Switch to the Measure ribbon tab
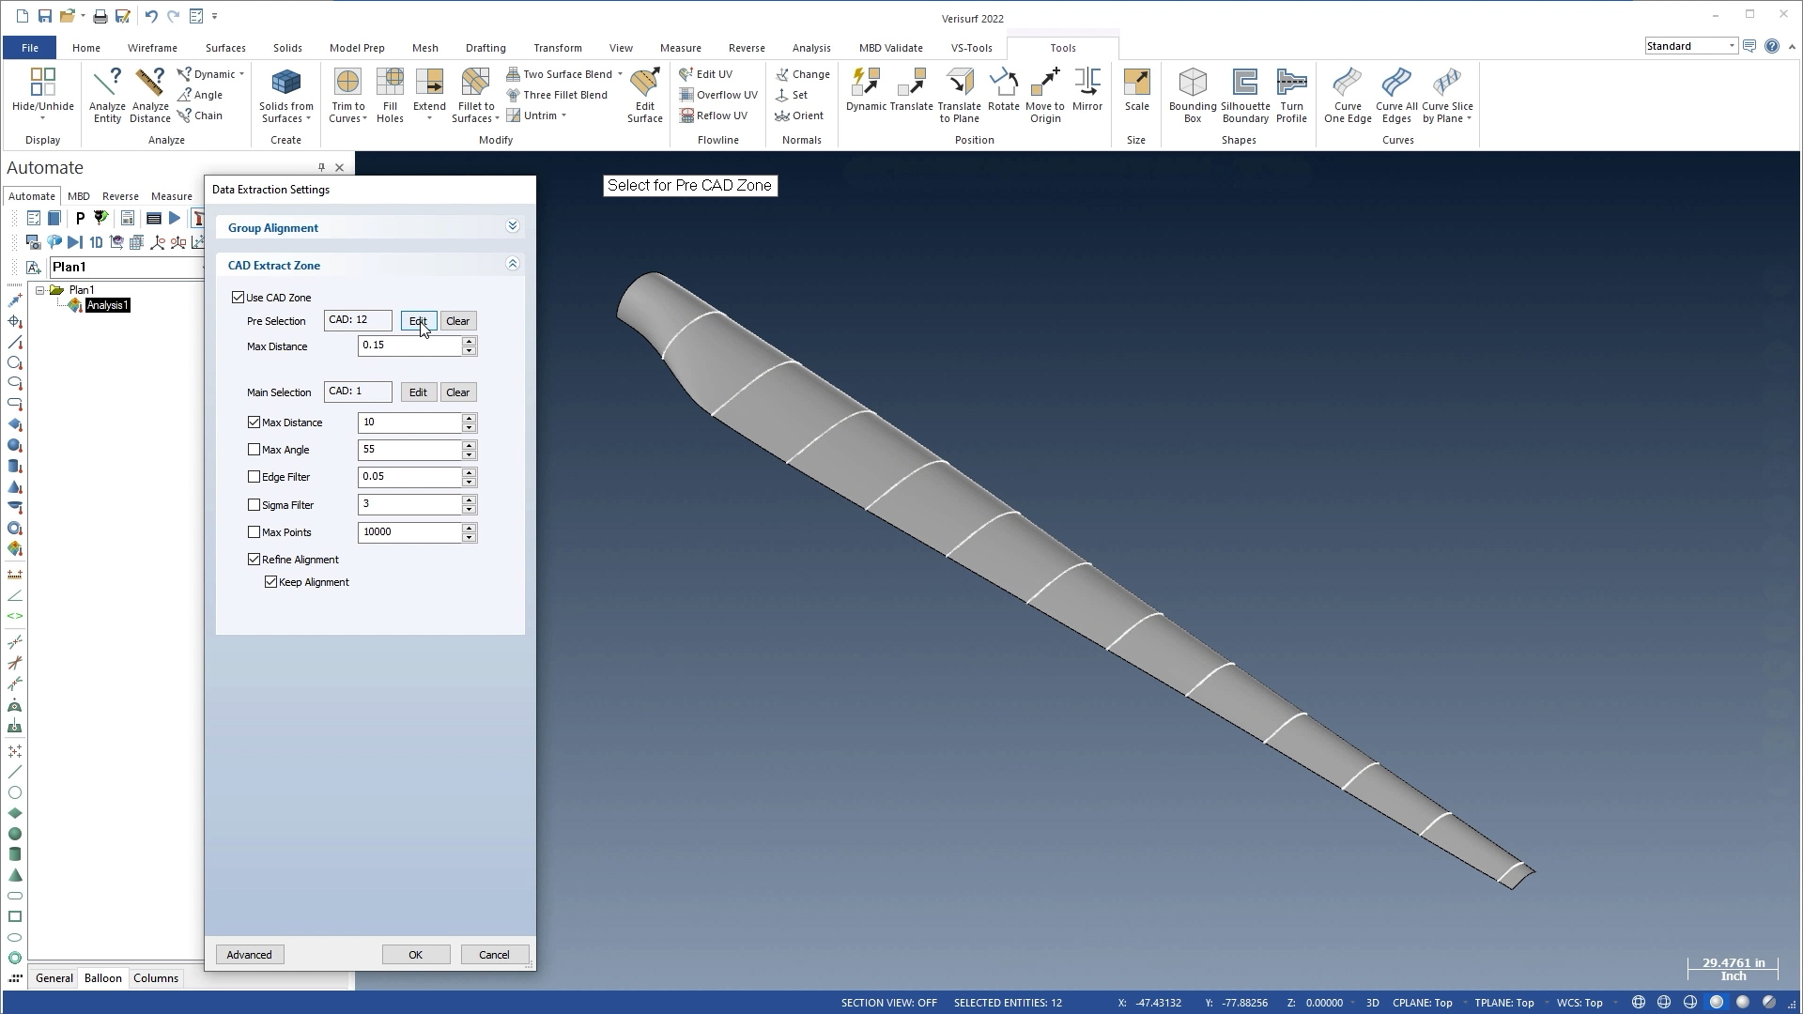 tap(680, 48)
